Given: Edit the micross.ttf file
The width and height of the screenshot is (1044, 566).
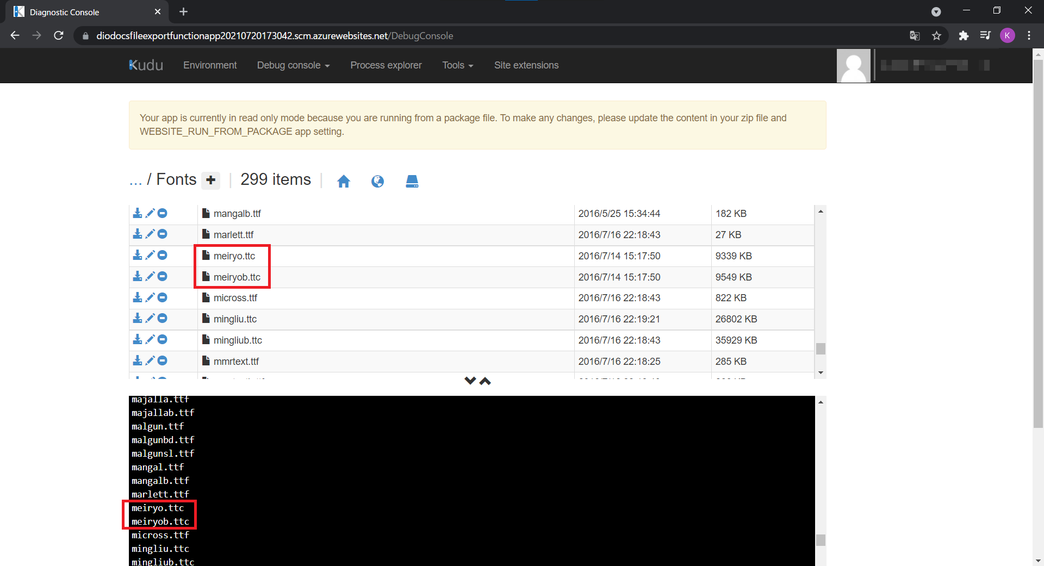Looking at the screenshot, I should coord(150,297).
